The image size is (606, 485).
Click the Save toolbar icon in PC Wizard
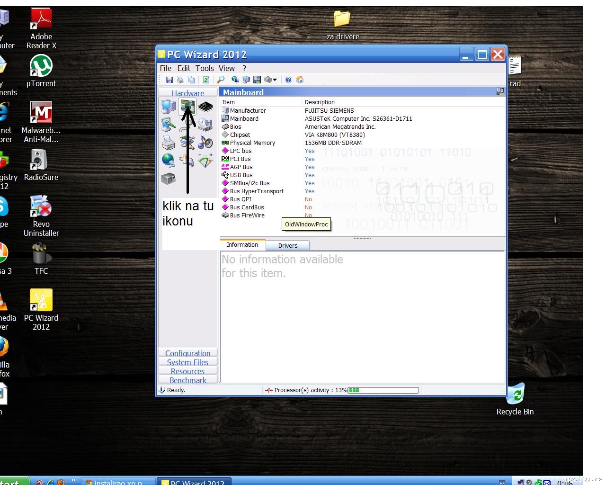pyautogui.click(x=169, y=80)
